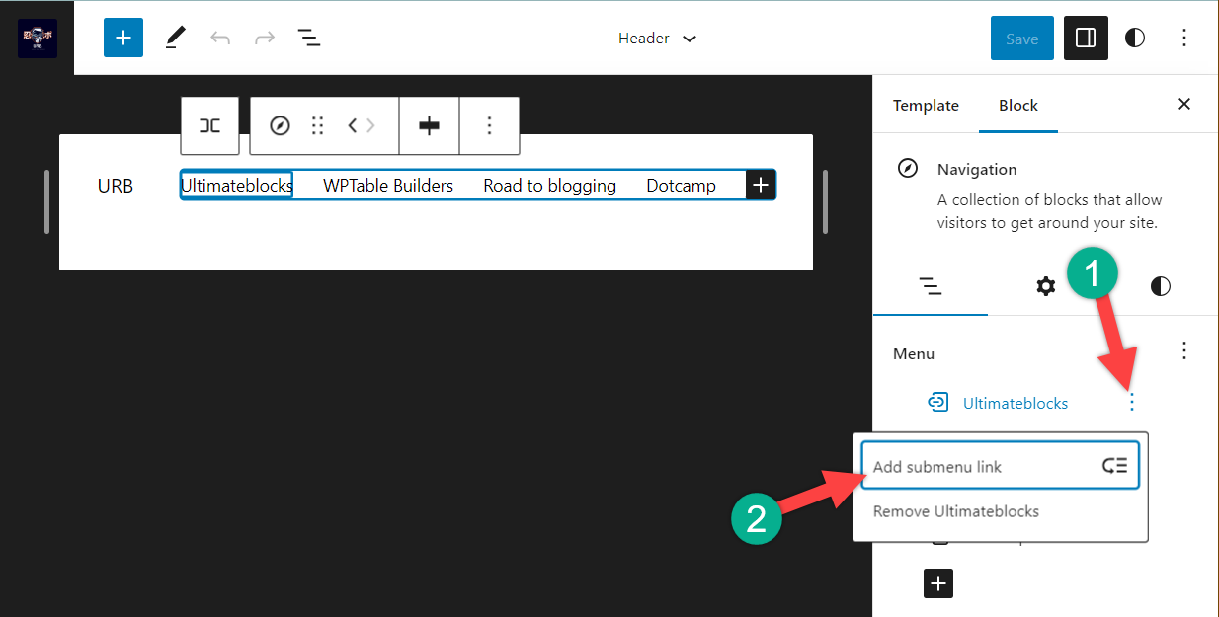This screenshot has width=1219, height=617.
Task: Open the Styles tab in block sidebar
Action: [x=1160, y=286]
